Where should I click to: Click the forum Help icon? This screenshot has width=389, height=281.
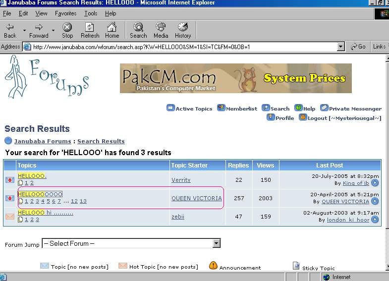[298, 108]
